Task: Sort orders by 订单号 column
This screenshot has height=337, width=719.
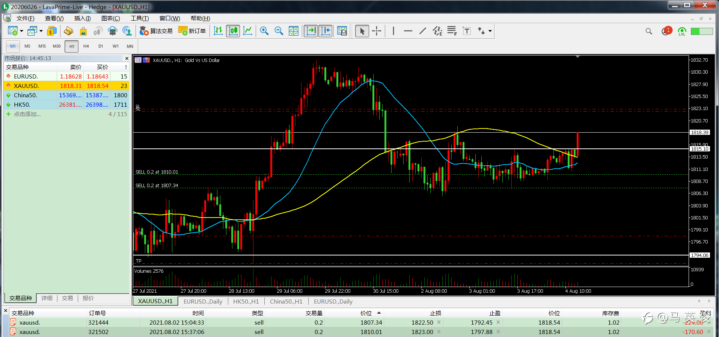Action: click(x=98, y=313)
